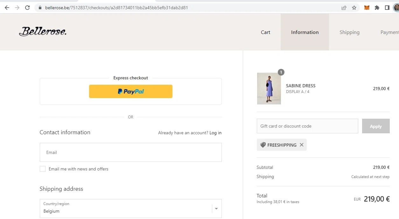Click the browser address bar URL
This screenshot has height=219, width=399.
tap(116, 8)
